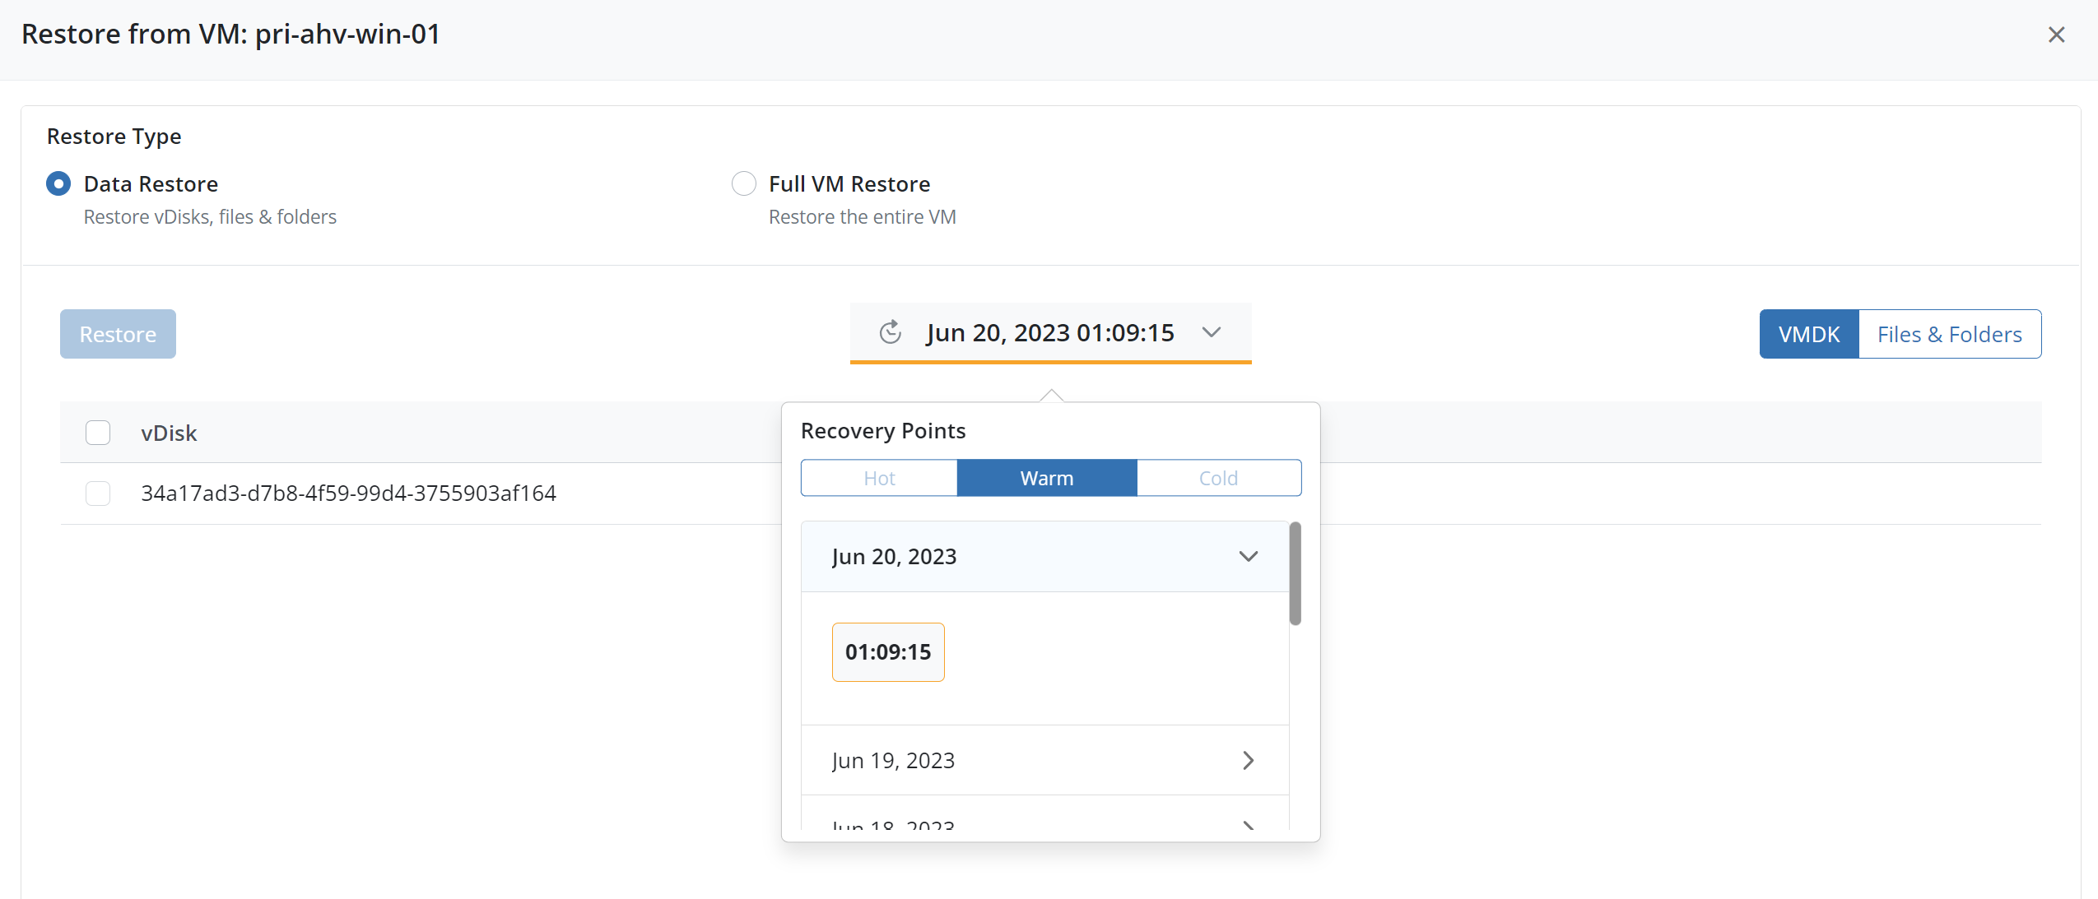Open the Jun 20, 2023 01:09:15 dropdown
Screen dimensions: 2098x899
click(x=1049, y=333)
